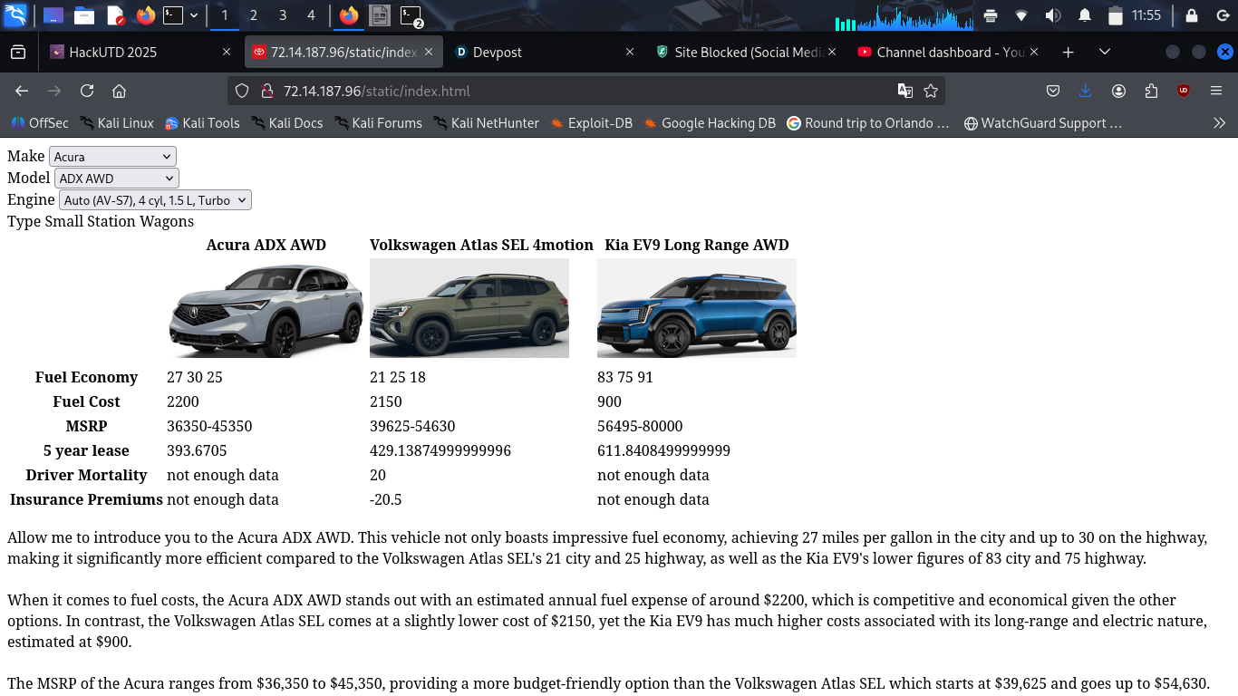
Task: Switch to workspace 4
Action: [x=311, y=15]
